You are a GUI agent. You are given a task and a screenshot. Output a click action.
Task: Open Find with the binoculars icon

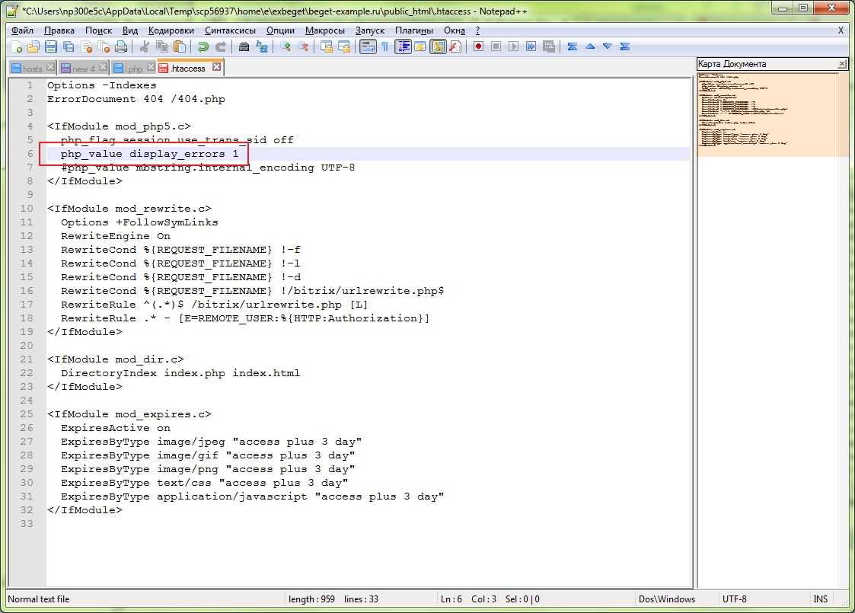244,46
